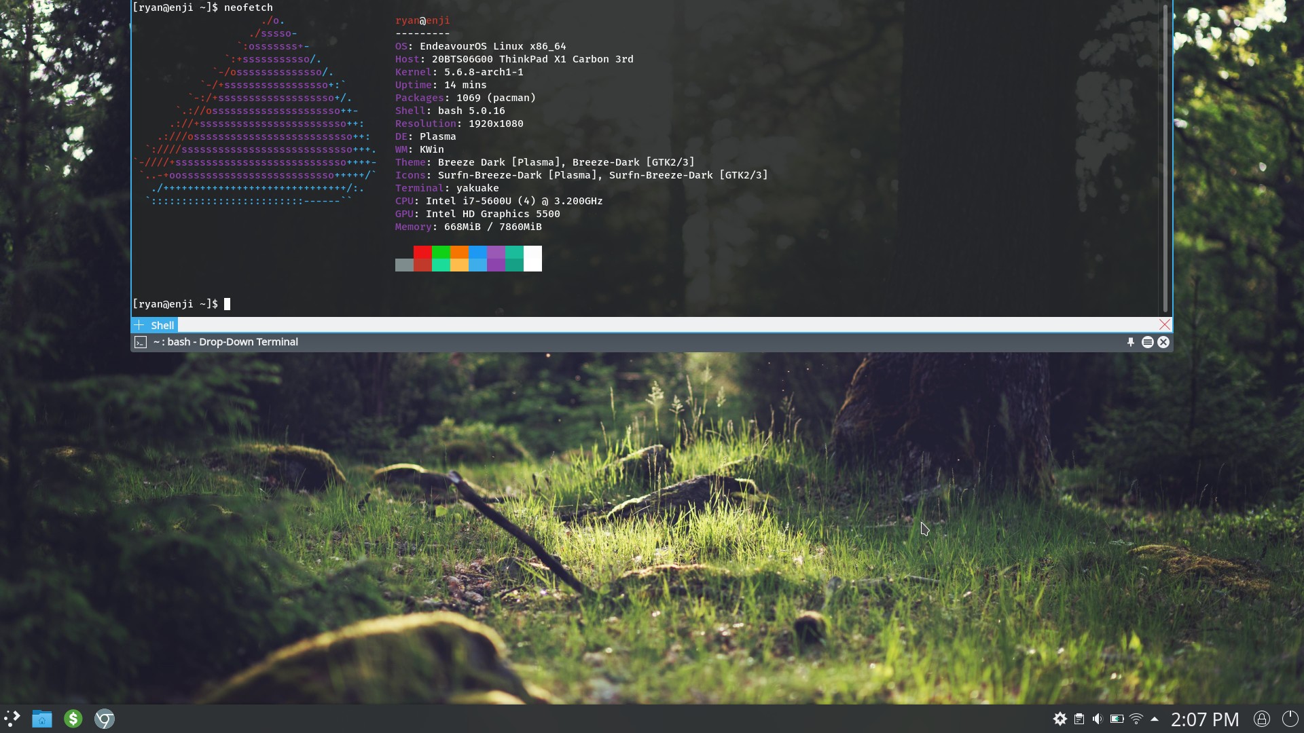Viewport: 1304px width, 733px height.
Task: Open the audio volume tray icon
Action: (x=1098, y=719)
